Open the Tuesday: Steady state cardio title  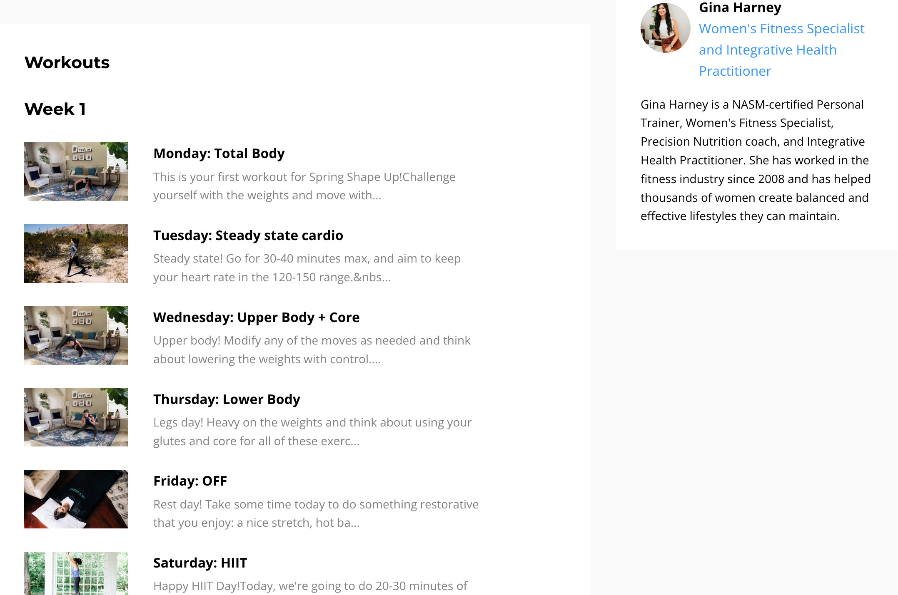pyautogui.click(x=248, y=236)
